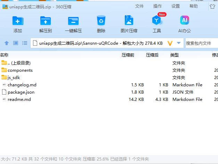
Task: Click the 14.2 KB size of readme.md
Action: pyautogui.click(x=136, y=100)
